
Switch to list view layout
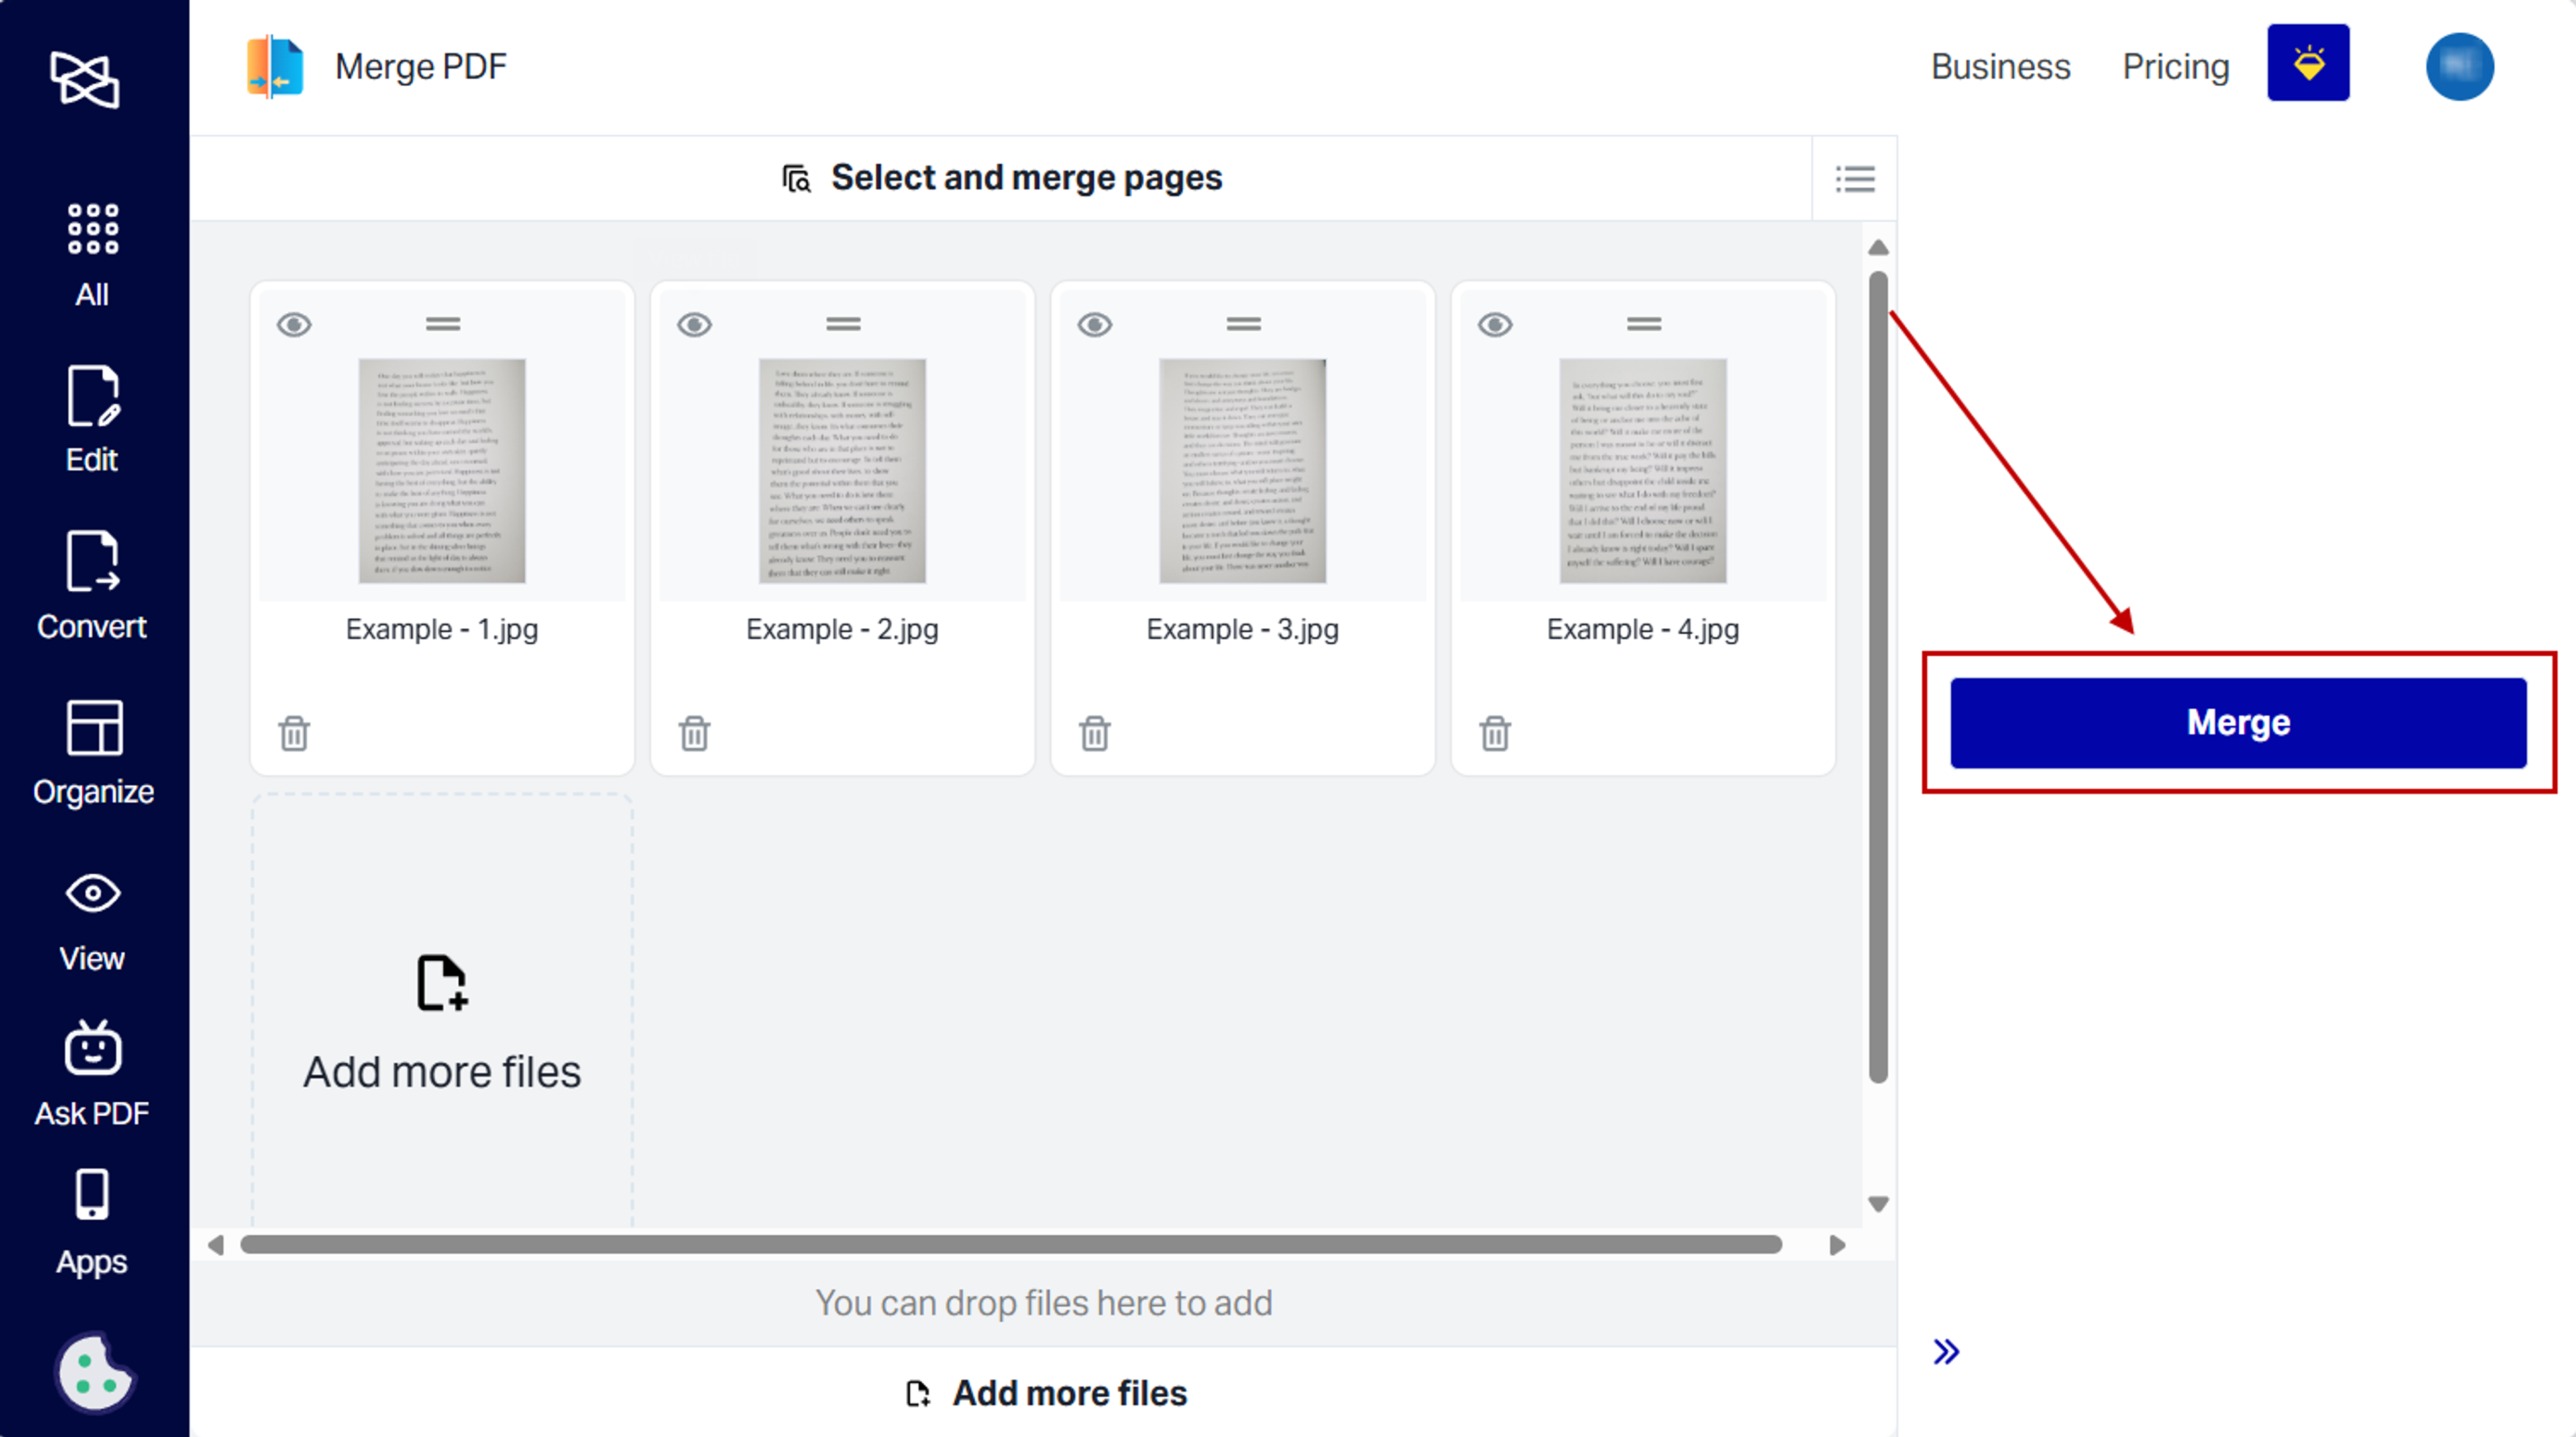(1855, 179)
